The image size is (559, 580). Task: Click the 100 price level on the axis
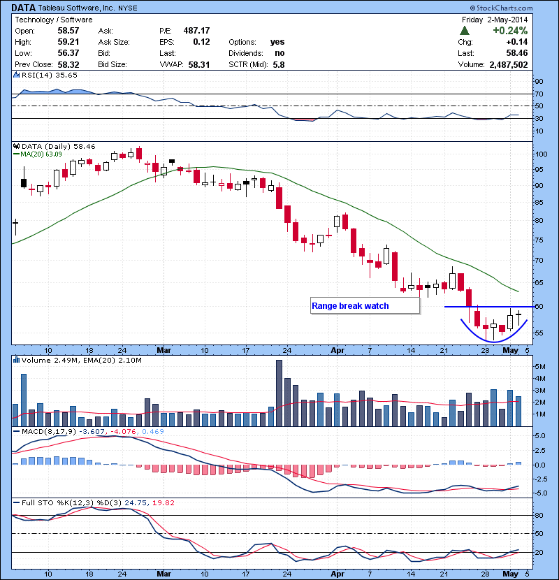click(542, 154)
